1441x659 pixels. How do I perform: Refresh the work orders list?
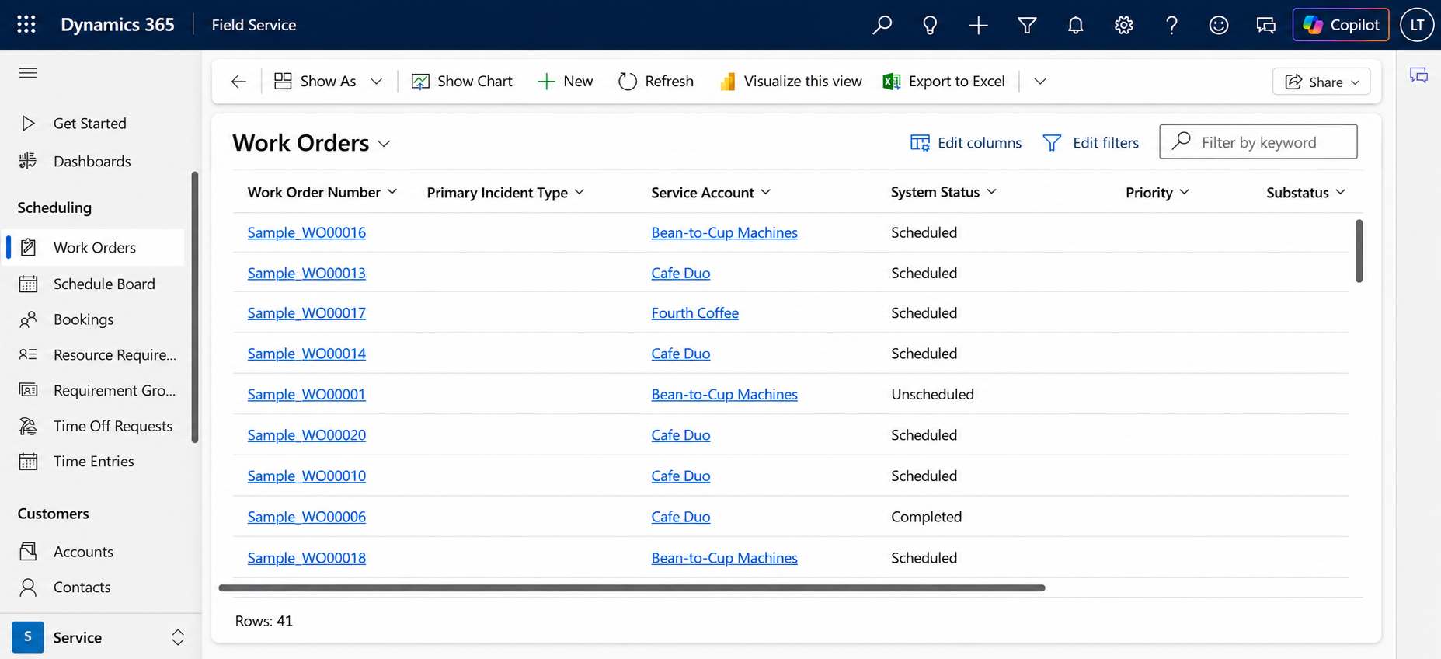(656, 82)
